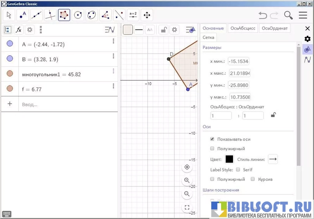Click the Move Graphics View tool
The image size is (314, 219).
[x=147, y=15]
